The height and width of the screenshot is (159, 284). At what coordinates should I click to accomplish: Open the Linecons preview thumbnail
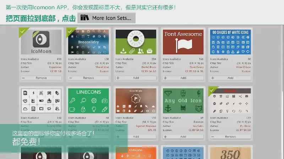(88, 101)
